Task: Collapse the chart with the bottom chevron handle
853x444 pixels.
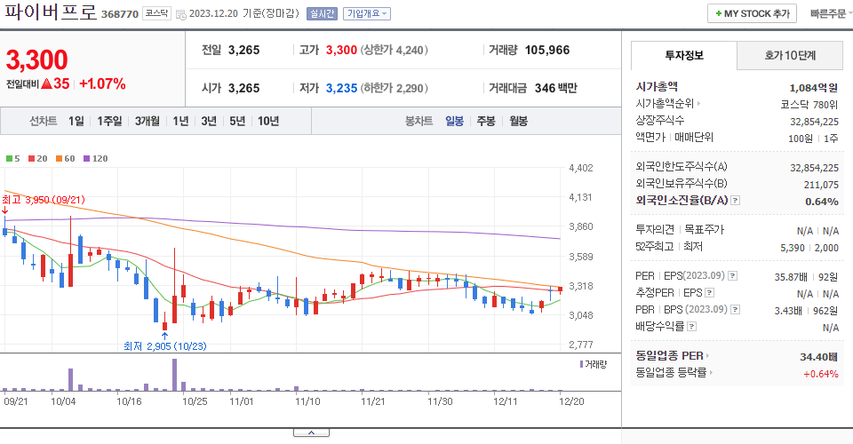Action: [x=311, y=432]
